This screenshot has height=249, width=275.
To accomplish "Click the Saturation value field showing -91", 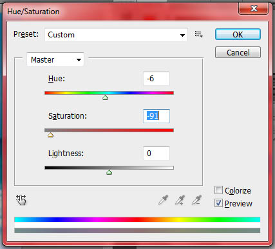I will tap(156, 116).
